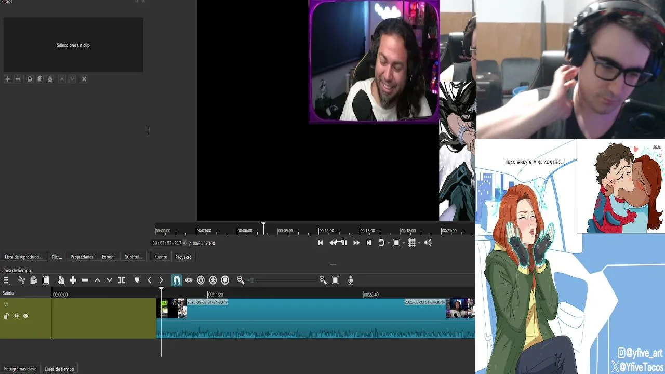The width and height of the screenshot is (665, 374).
Task: Zoom out the timeline
Action: coord(241,280)
